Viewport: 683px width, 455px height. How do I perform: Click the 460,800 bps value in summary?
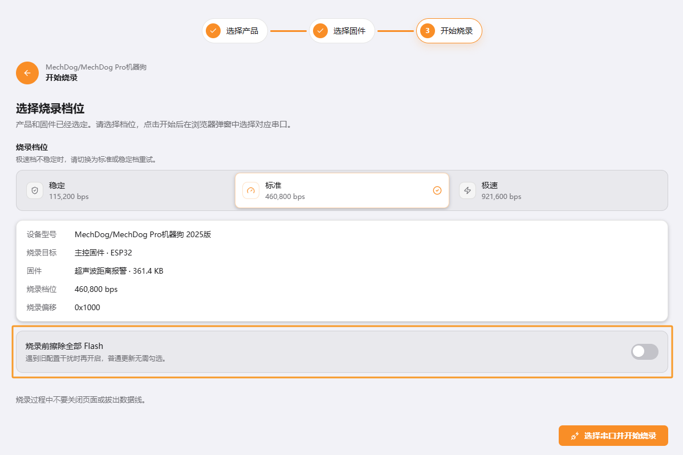coord(96,290)
